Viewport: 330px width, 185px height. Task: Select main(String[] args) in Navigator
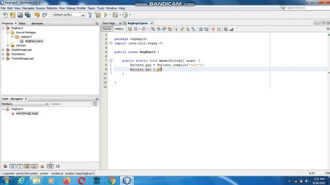[27, 114]
